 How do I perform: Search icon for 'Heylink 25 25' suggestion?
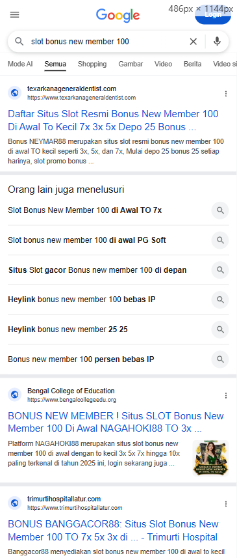(x=220, y=329)
